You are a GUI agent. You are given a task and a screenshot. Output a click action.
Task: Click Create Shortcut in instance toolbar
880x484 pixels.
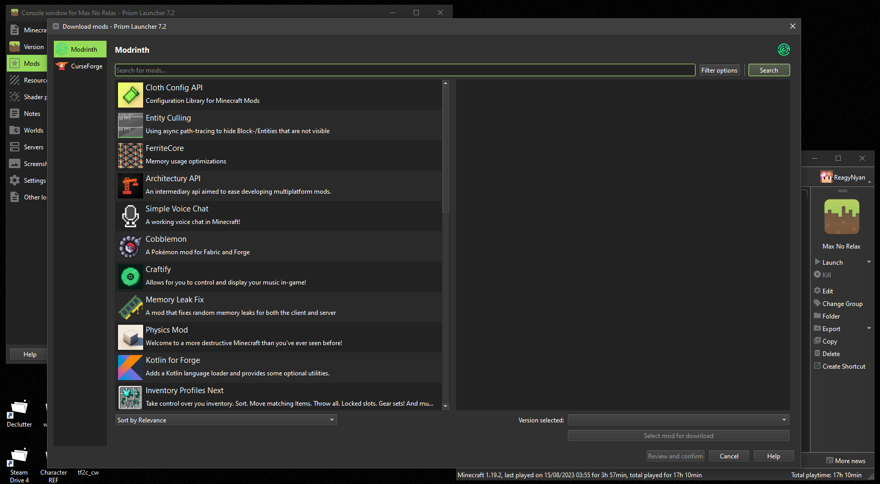(x=840, y=366)
